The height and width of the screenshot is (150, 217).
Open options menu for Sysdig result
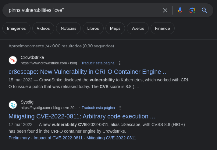point(120,108)
